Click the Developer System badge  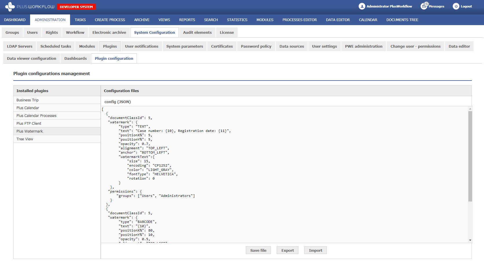[76, 7]
